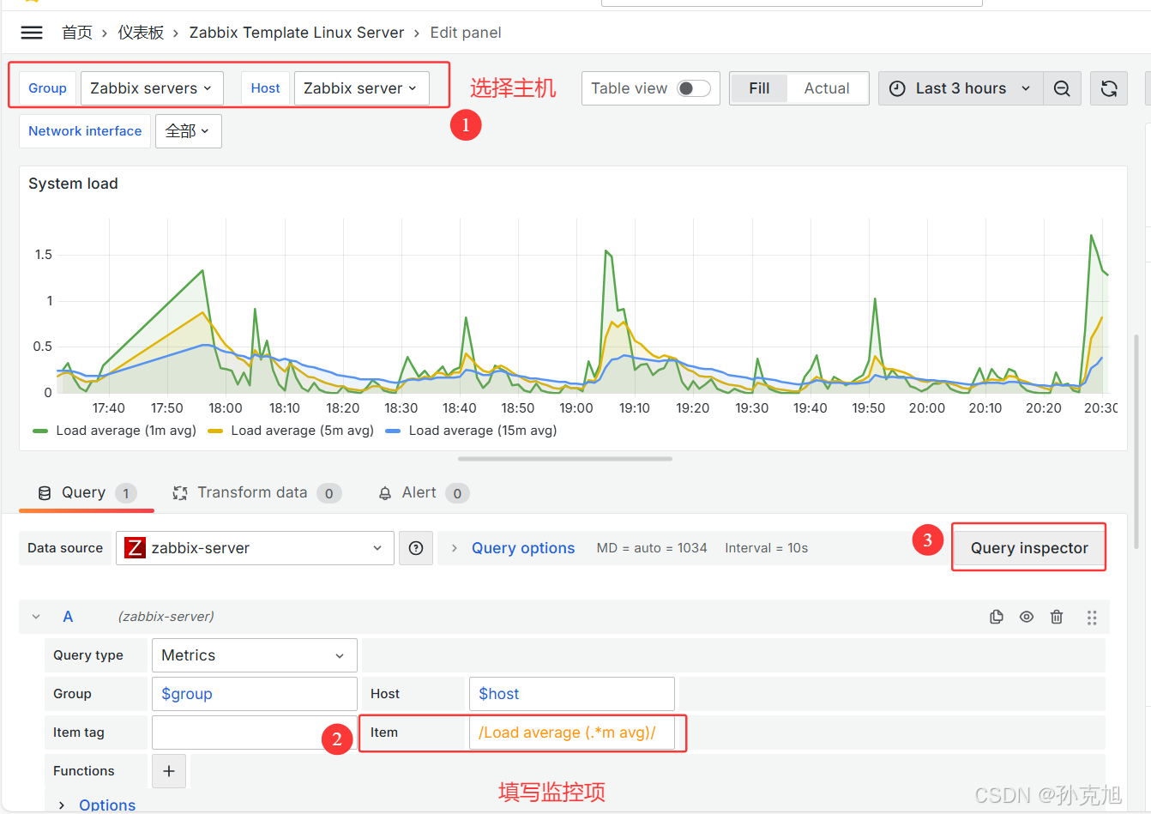Click the empty Item tag input field
The height and width of the screenshot is (814, 1151).
point(254,733)
